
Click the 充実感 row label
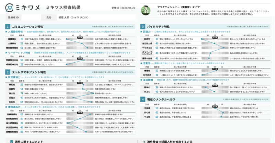click(x=147, y=108)
